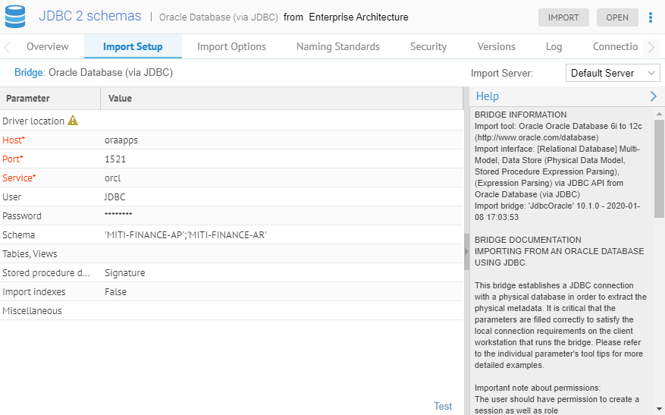Open the Import Server dropdown
665x415 pixels.
point(613,73)
